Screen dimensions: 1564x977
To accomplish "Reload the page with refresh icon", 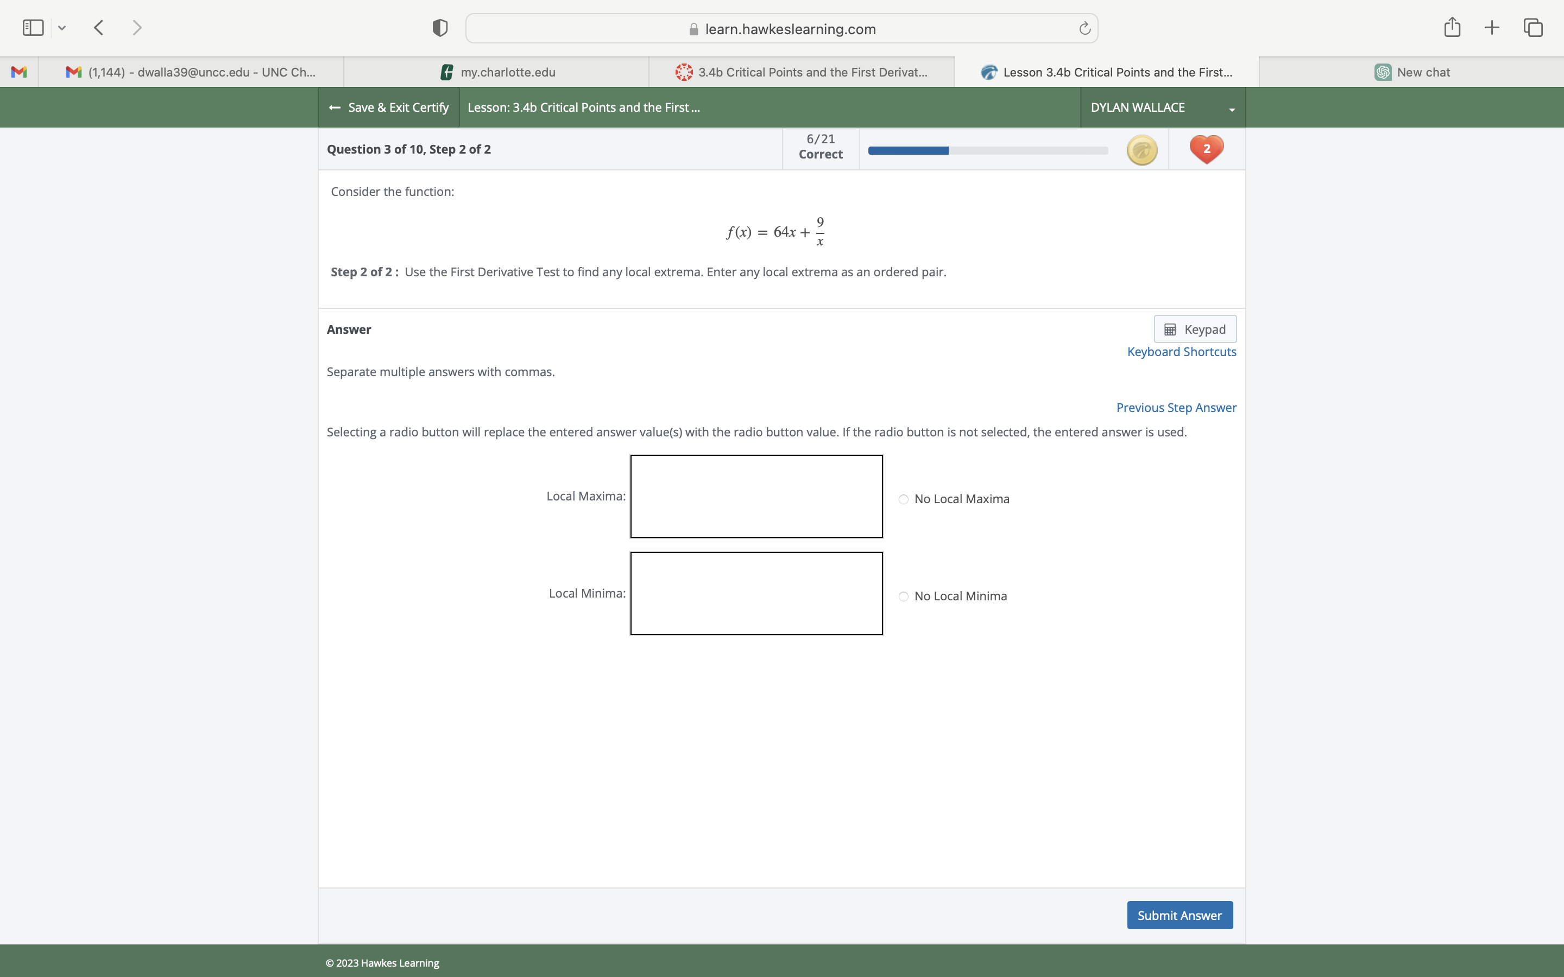I will coord(1084,28).
